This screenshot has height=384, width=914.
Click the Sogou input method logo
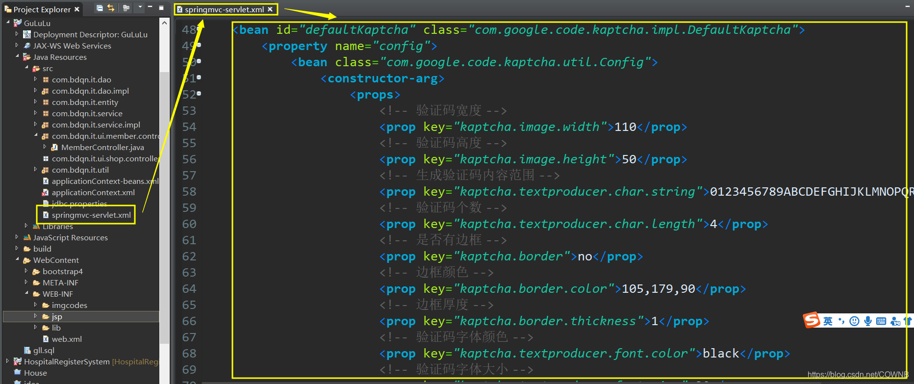[x=812, y=320]
